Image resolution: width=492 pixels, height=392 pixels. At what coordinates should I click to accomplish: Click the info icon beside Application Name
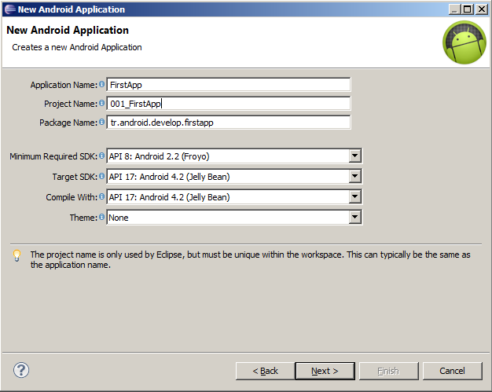coord(101,84)
